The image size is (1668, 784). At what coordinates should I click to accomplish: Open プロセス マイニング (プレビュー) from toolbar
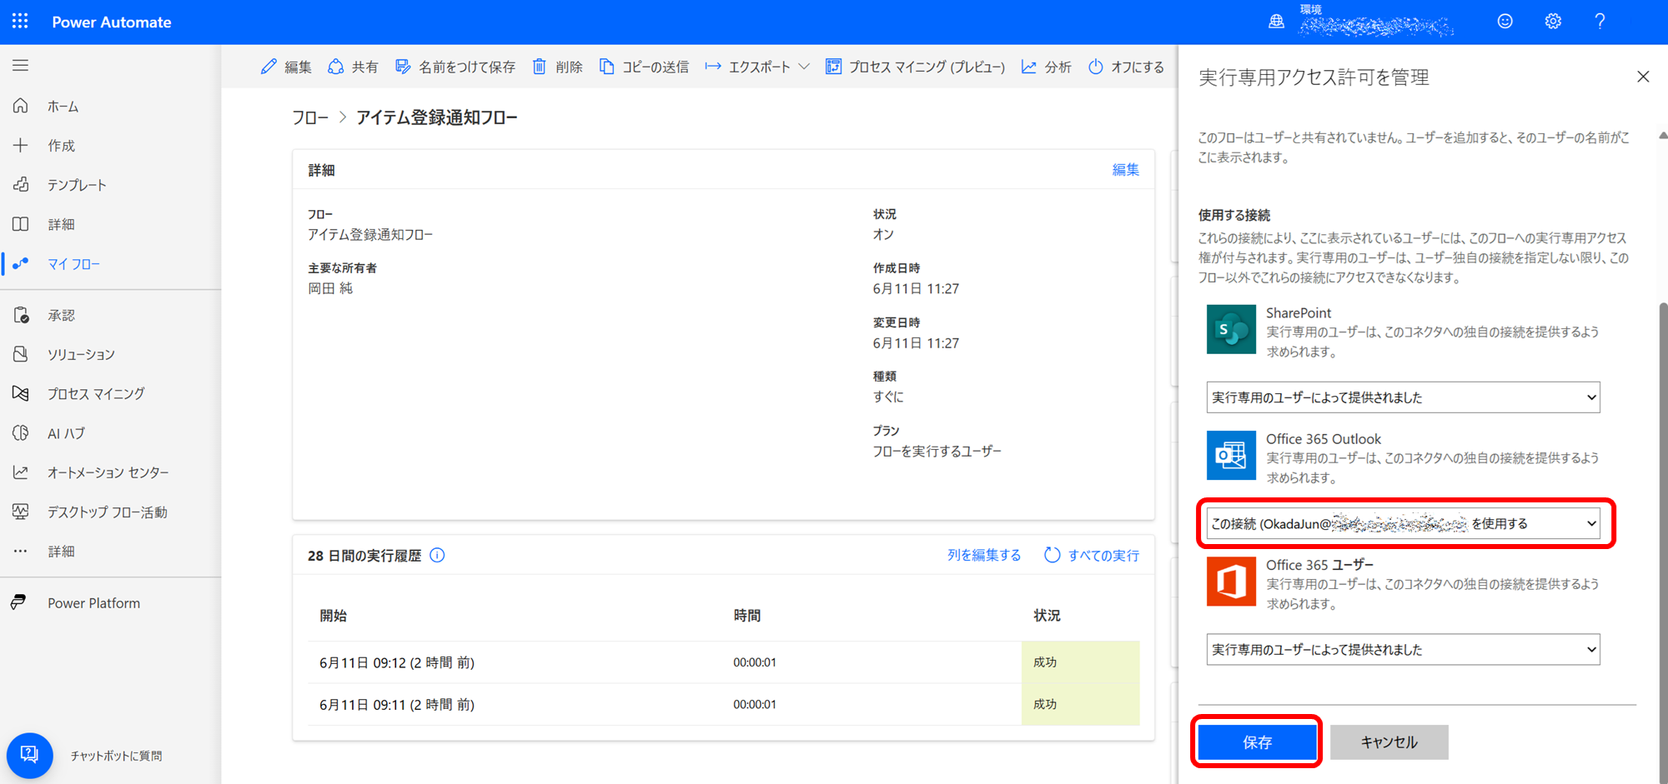(x=915, y=67)
